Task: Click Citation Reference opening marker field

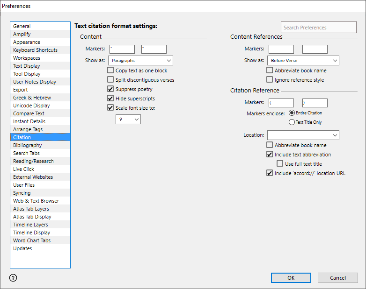Action: [281, 103]
